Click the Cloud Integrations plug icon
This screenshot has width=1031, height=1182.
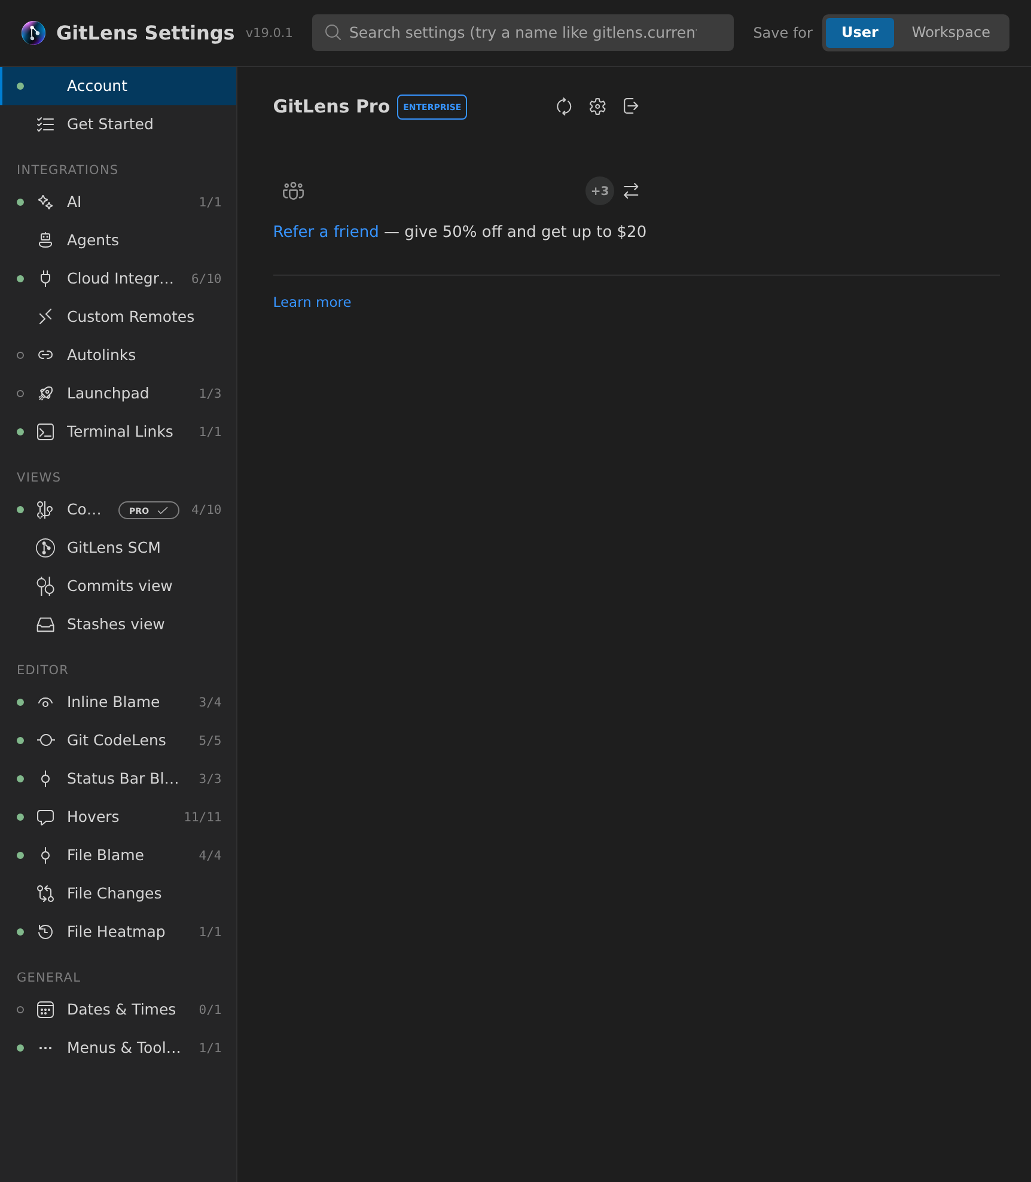(x=45, y=279)
